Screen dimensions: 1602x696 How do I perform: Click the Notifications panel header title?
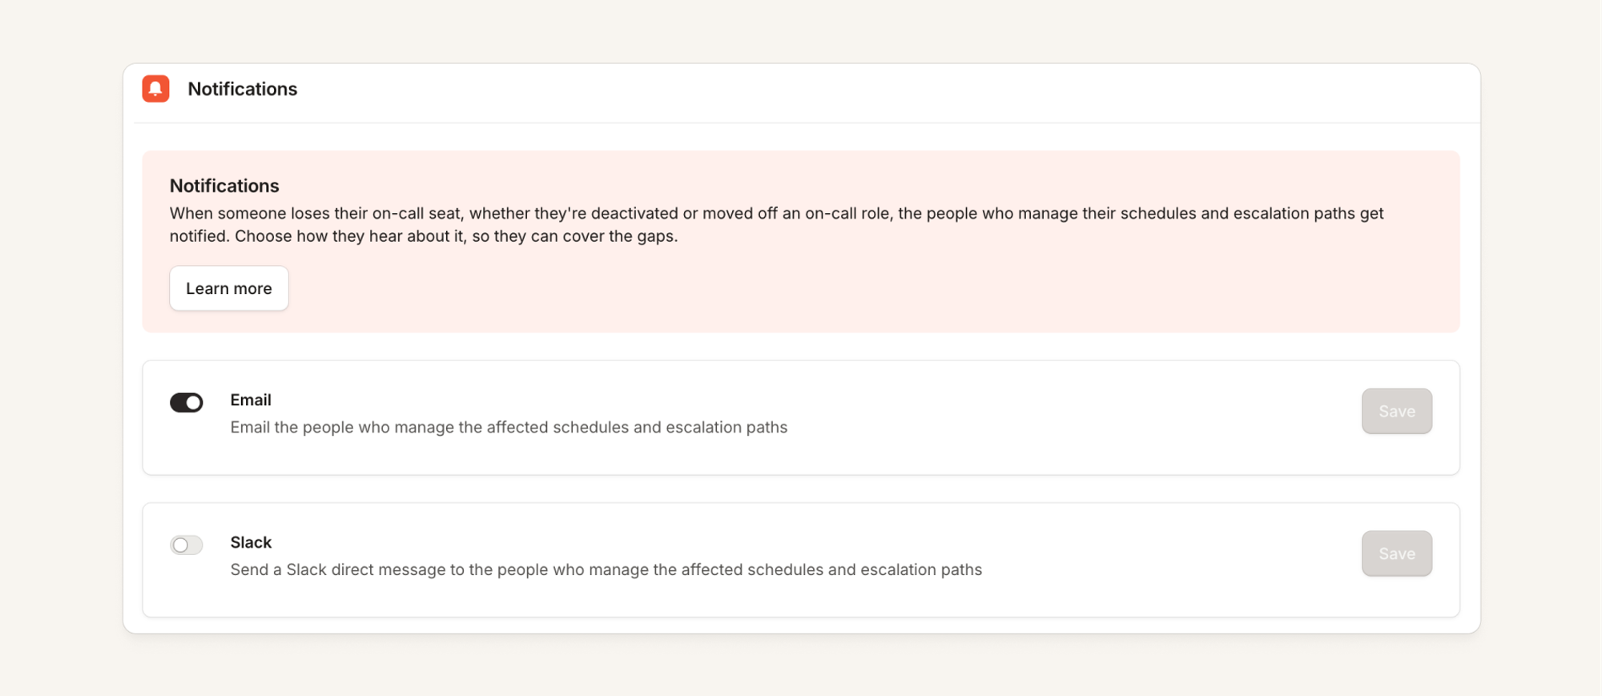(x=242, y=89)
